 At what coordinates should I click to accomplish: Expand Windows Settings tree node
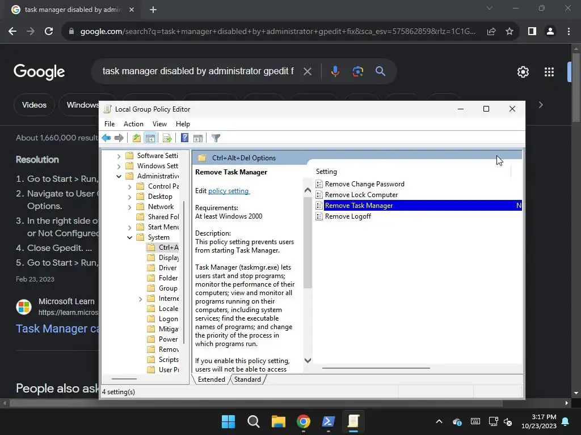119,167
